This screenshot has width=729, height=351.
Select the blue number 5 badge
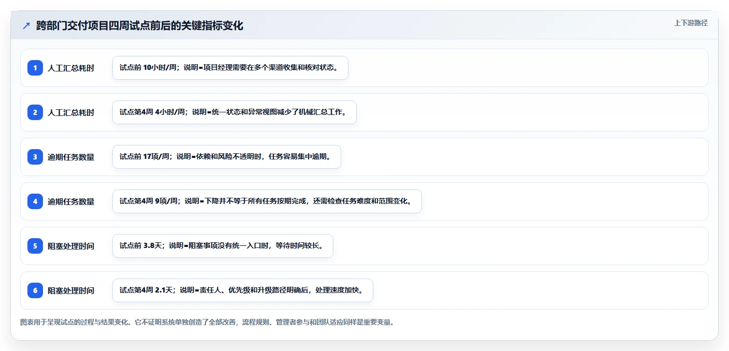pyautogui.click(x=35, y=246)
